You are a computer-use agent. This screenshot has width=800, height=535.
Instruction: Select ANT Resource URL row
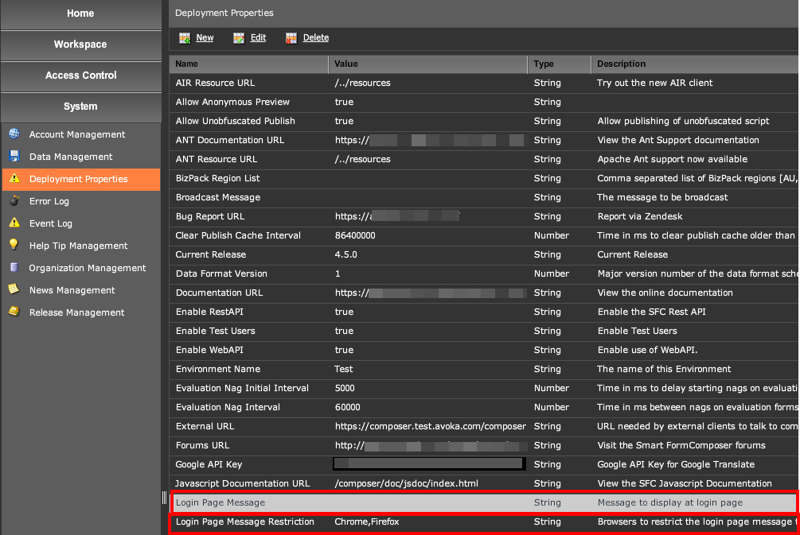(484, 160)
